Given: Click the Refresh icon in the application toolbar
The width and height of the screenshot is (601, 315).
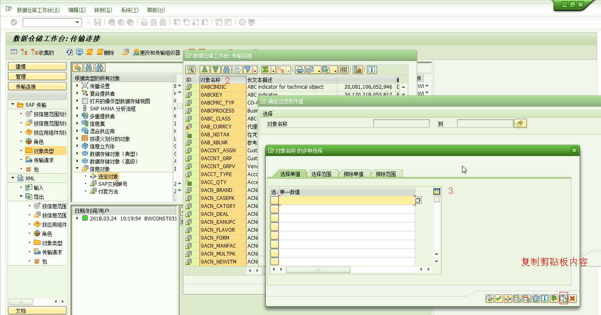Looking at the screenshot, I should [69, 52].
